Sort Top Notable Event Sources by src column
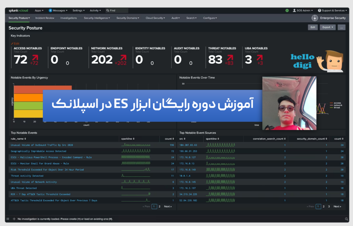Image resolution: width=353 pixels, height=226 pixels. tap(182, 138)
